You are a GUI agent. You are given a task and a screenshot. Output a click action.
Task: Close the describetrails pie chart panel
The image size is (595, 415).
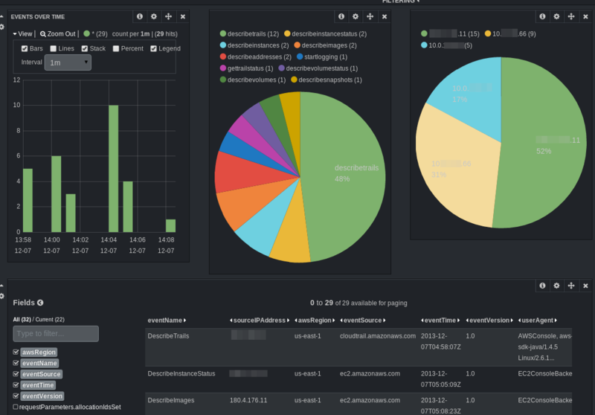[385, 16]
